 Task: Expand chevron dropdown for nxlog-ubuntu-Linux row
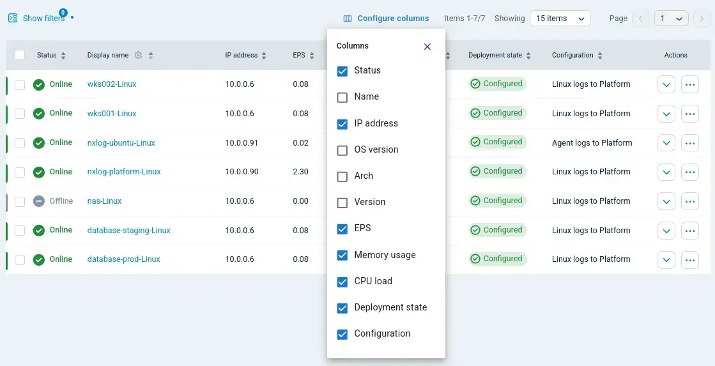pos(666,143)
